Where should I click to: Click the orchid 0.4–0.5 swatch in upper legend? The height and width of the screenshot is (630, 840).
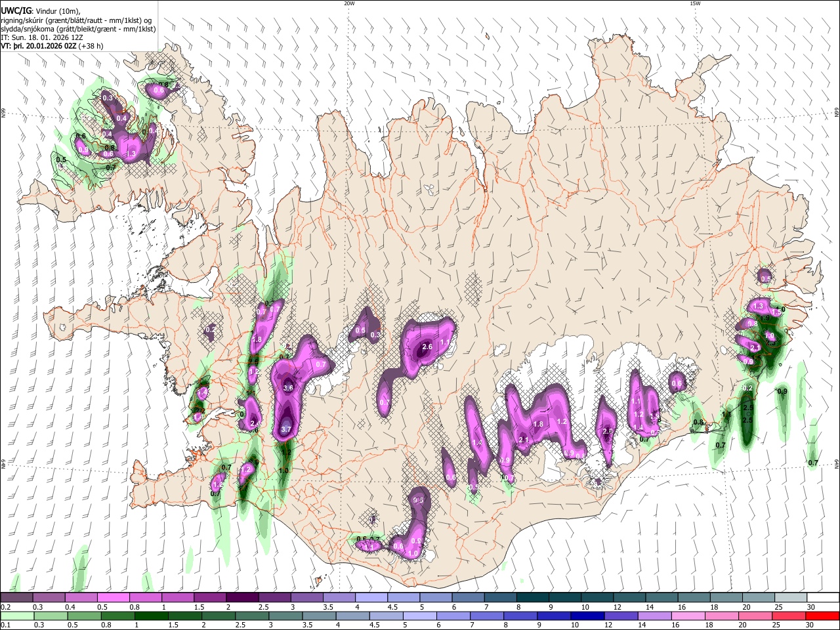(81, 598)
